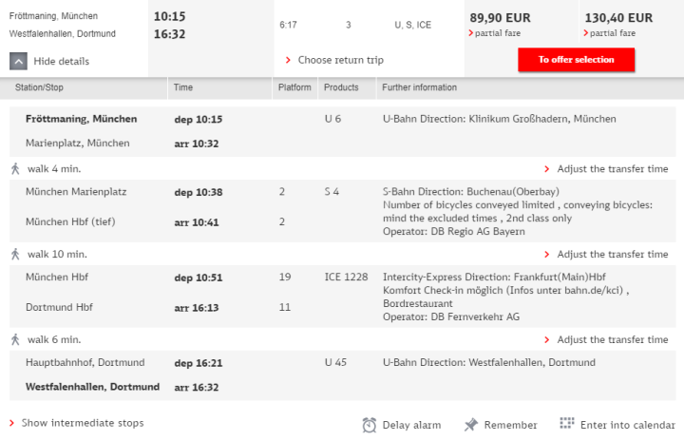Click the Remember pin icon
The width and height of the screenshot is (684, 441).
471,425
